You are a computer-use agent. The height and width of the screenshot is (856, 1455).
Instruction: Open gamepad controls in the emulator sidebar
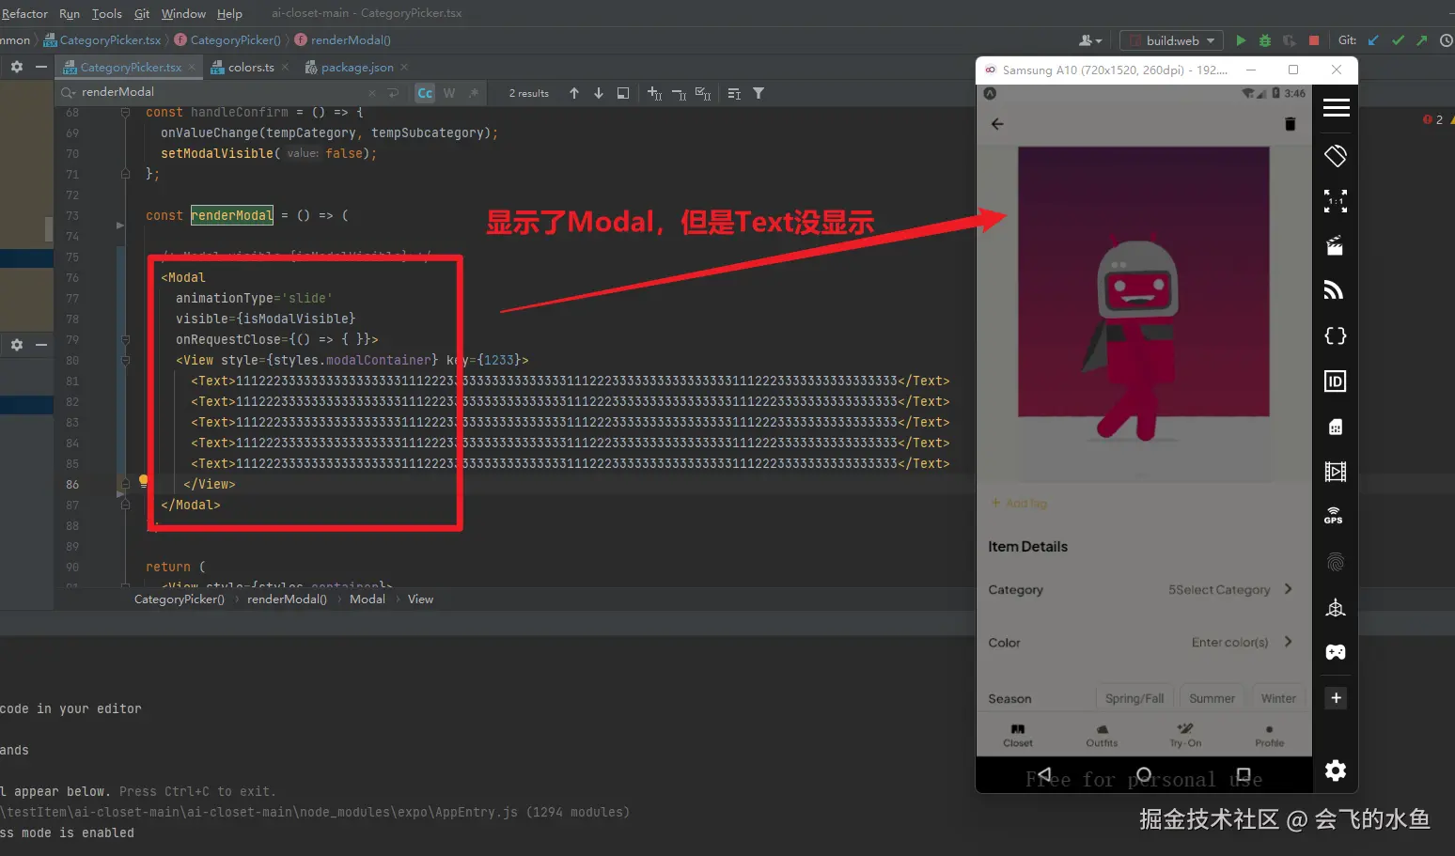(1336, 651)
